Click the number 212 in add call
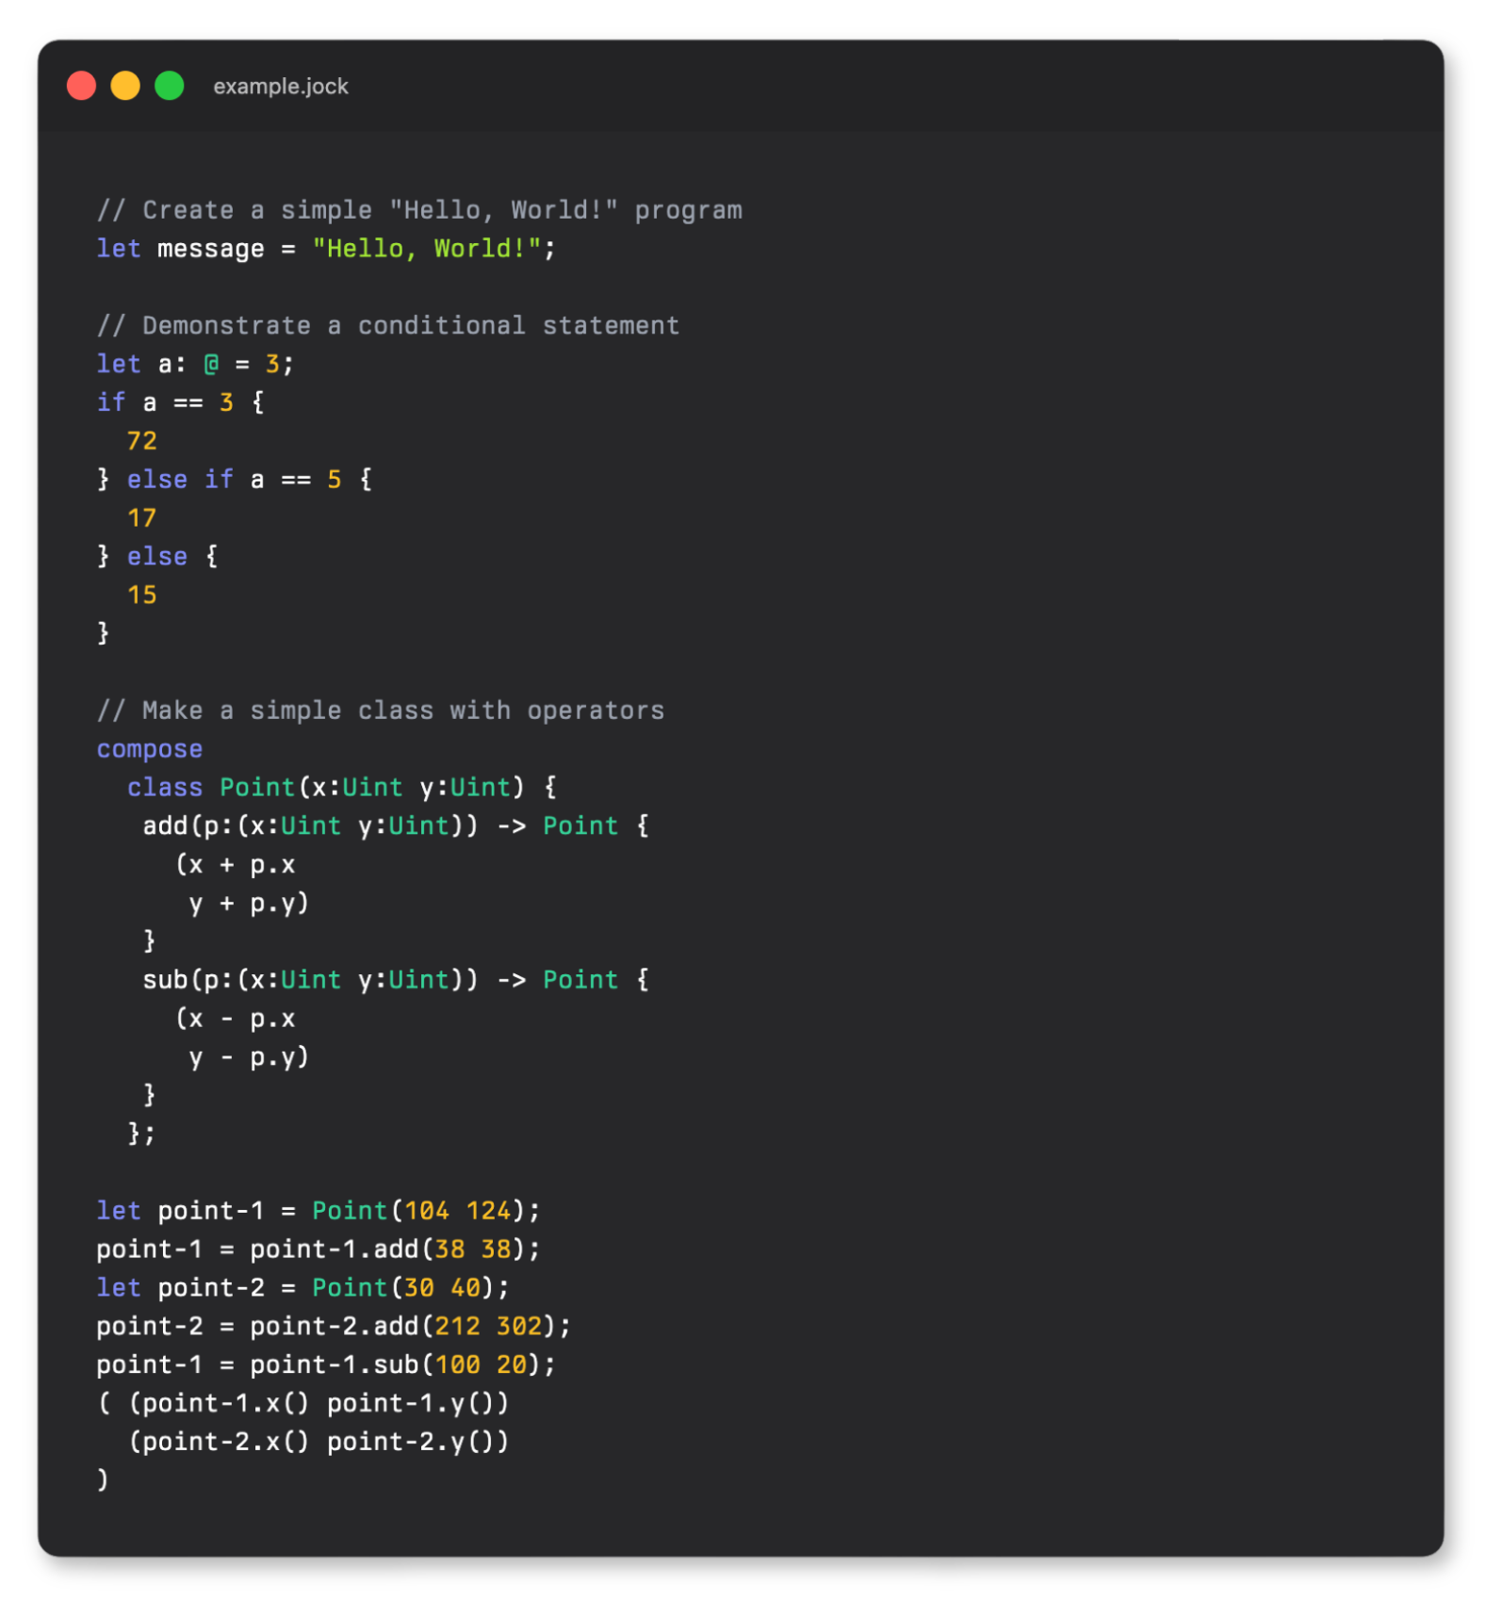This screenshot has height=1600, width=1487. pos(457,1327)
